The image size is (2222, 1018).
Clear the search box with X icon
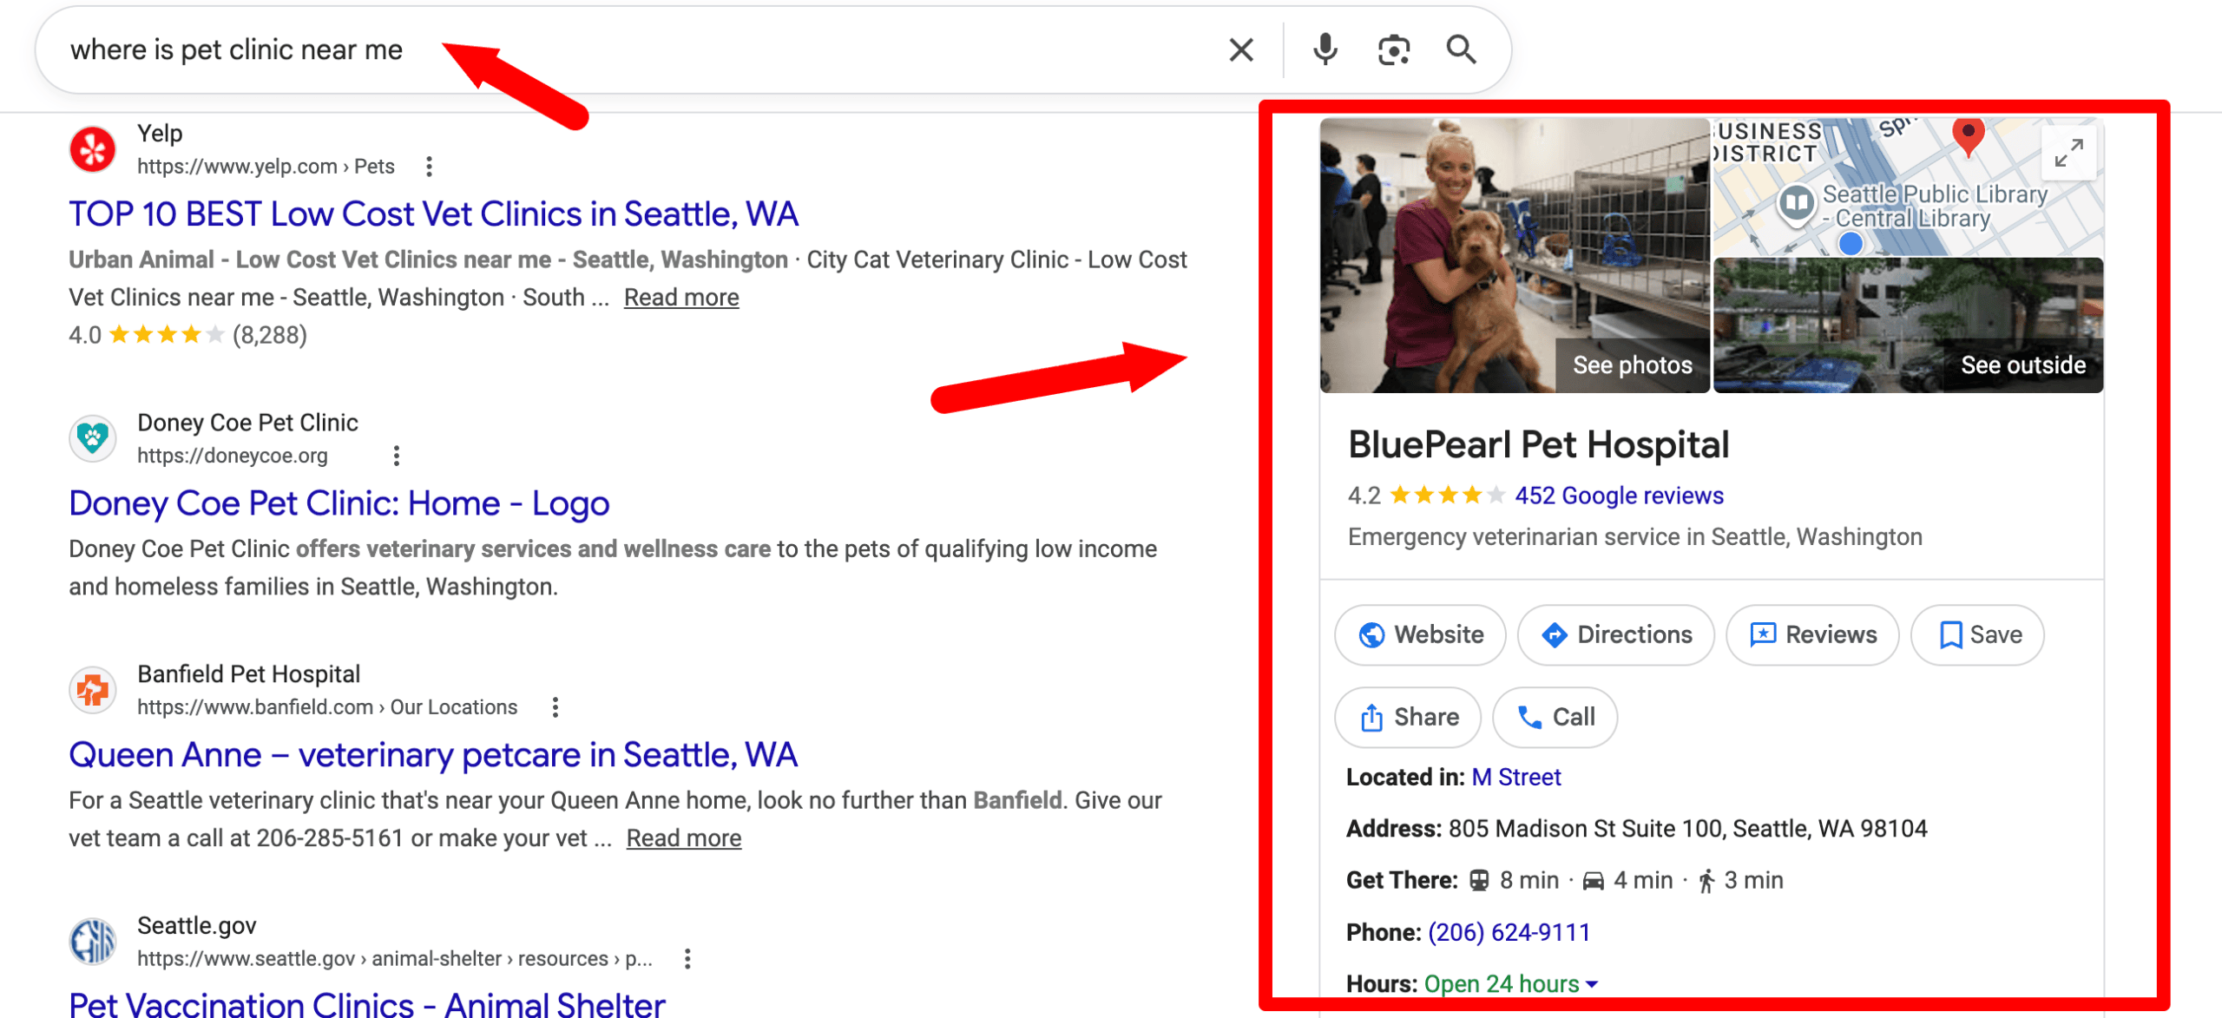tap(1241, 49)
